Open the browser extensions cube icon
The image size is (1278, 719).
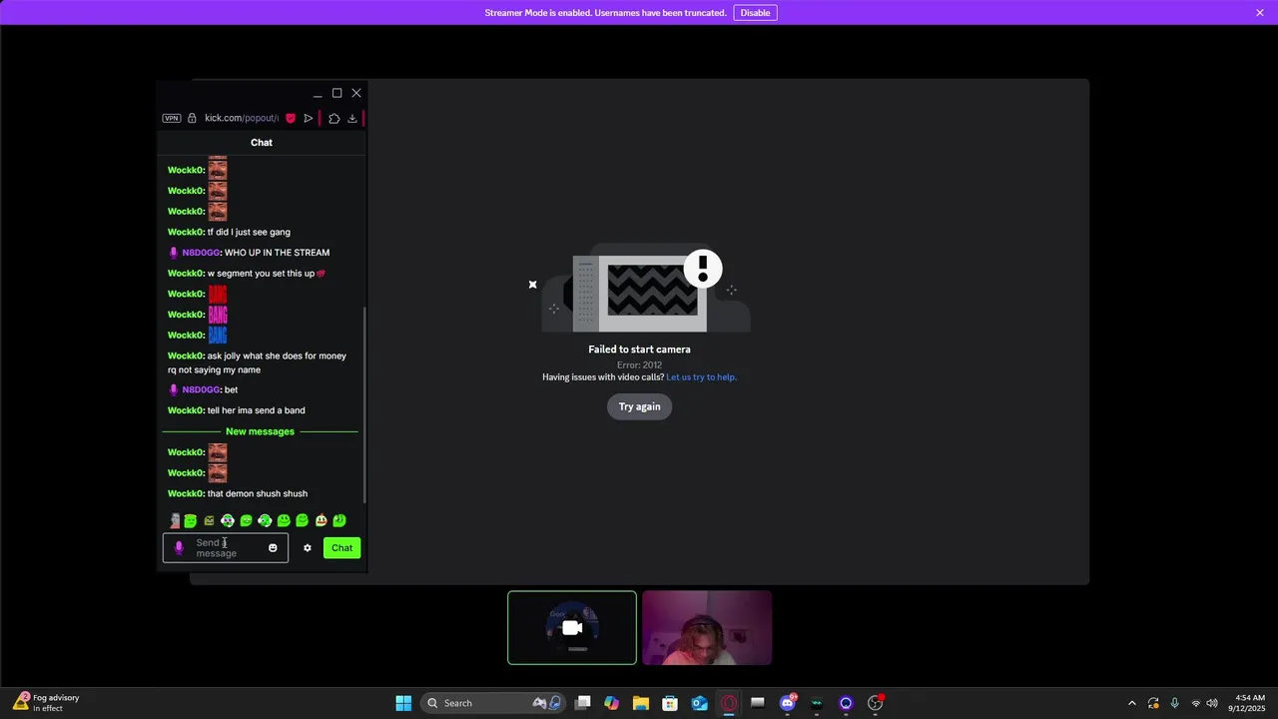coord(333,118)
